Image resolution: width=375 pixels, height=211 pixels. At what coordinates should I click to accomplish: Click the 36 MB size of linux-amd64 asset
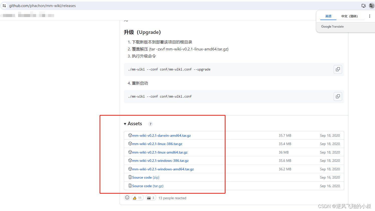click(x=284, y=152)
